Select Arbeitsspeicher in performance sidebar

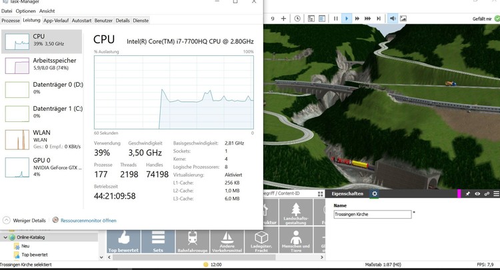41,64
